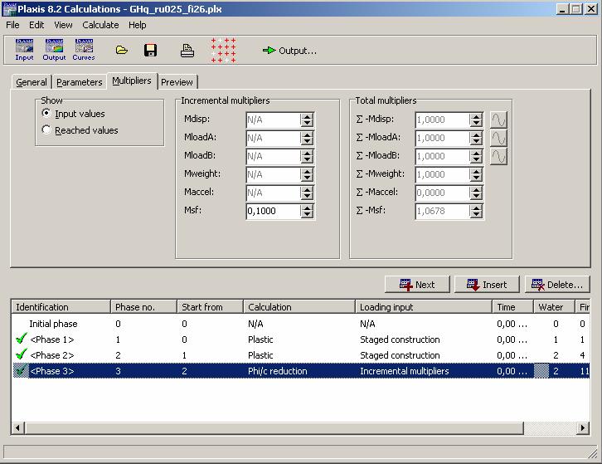Open dynamic load settings for Sum-MloadA
602x464 pixels.
498,138
